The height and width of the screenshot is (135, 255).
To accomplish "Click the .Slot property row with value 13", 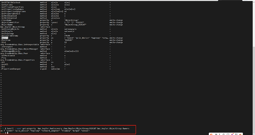I will click(x=61, y=42).
